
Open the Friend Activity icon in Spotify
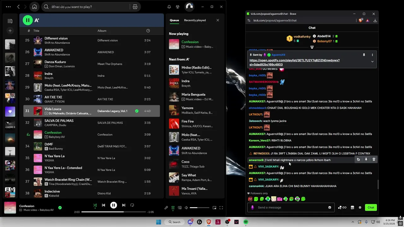click(x=178, y=7)
